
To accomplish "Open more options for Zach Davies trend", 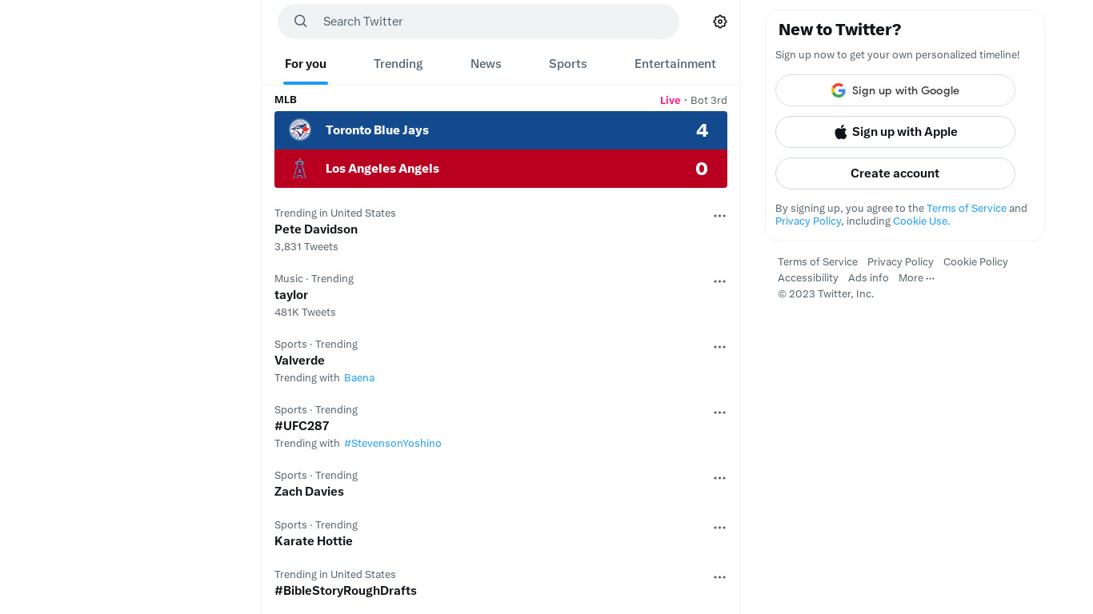I will click(x=720, y=478).
